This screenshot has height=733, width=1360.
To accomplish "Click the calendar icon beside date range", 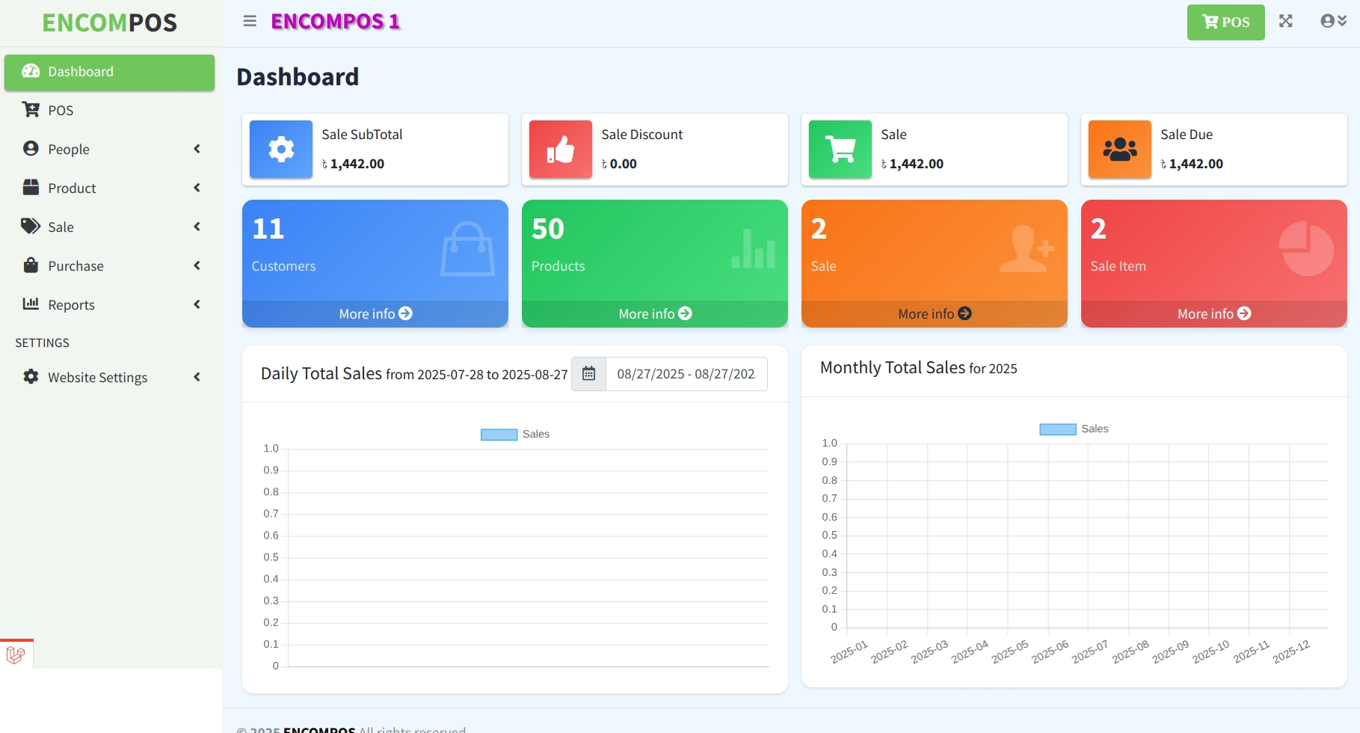I will click(588, 374).
